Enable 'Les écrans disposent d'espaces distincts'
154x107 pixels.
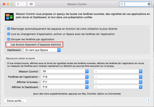pyautogui.click(x=9, y=45)
